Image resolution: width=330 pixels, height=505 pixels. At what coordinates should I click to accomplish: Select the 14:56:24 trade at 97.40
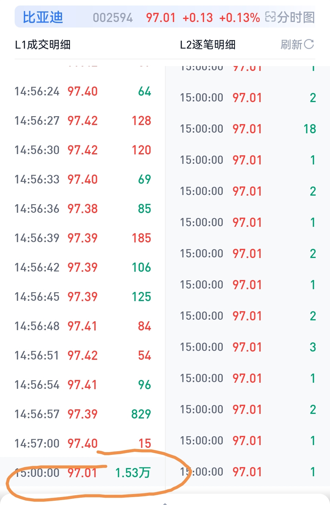[x=82, y=91]
